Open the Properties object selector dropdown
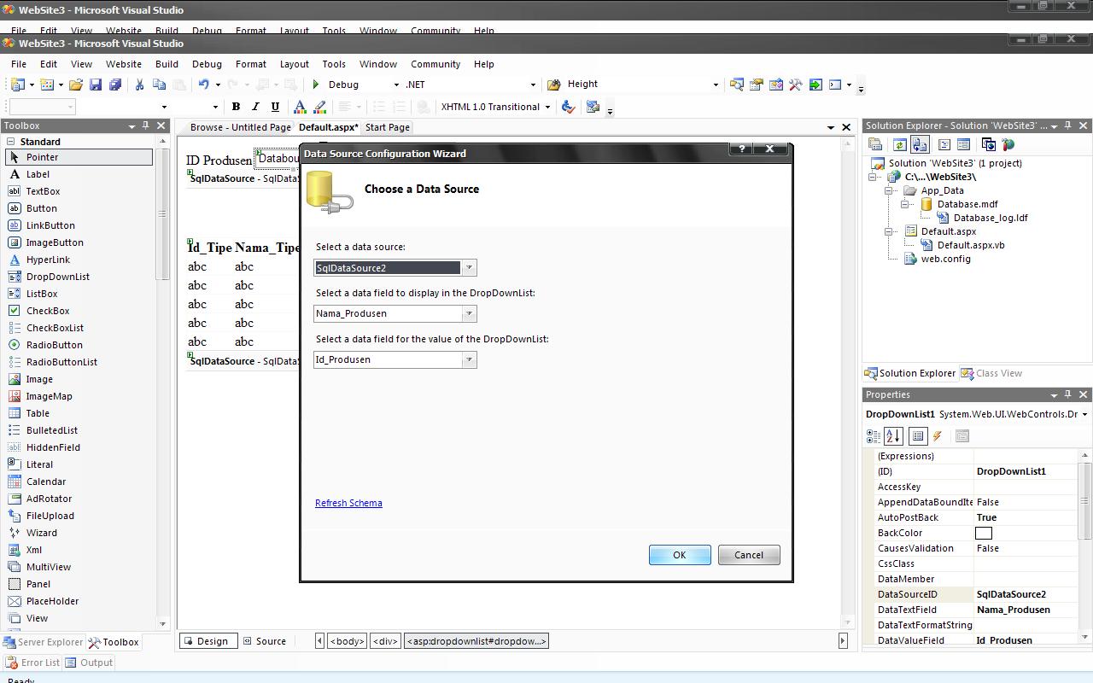This screenshot has width=1093, height=683. click(1084, 414)
